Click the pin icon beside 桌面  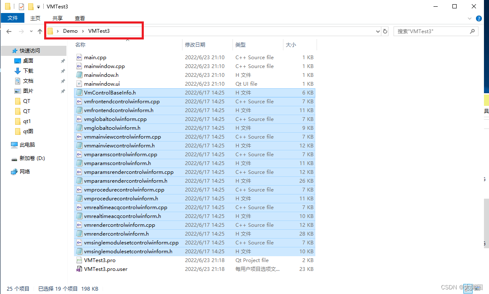(x=63, y=61)
